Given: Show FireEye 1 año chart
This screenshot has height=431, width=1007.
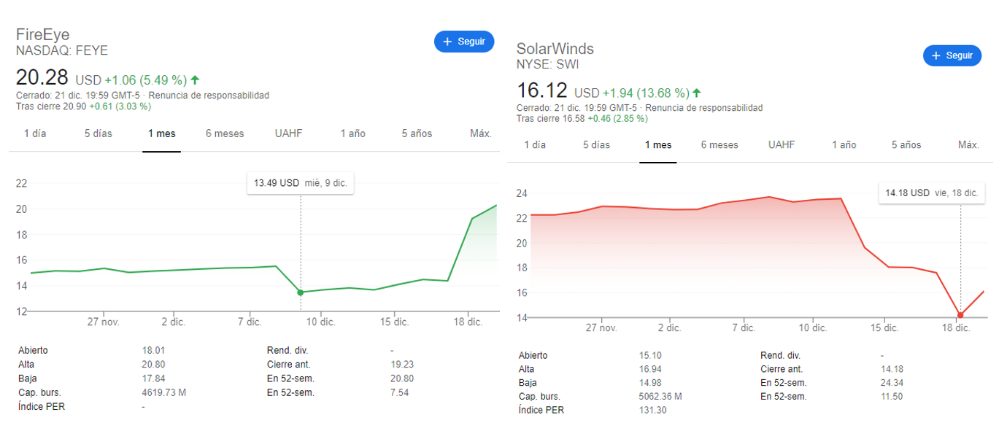Looking at the screenshot, I should (353, 133).
